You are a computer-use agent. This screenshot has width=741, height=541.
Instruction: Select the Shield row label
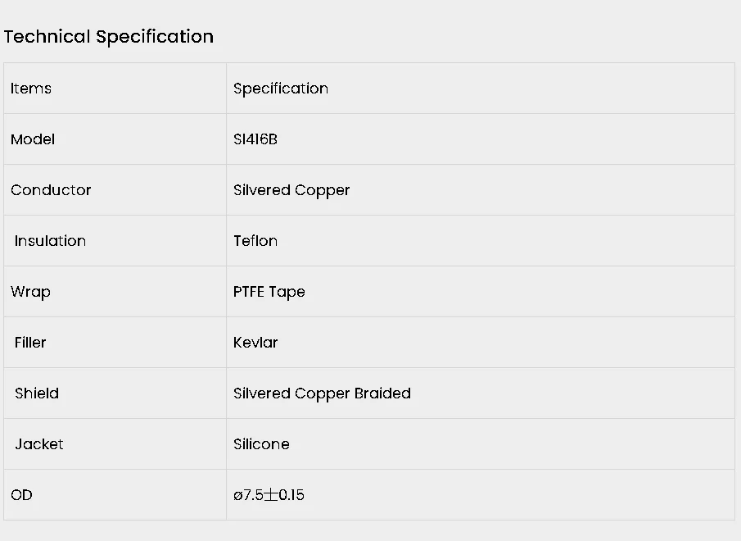click(37, 393)
